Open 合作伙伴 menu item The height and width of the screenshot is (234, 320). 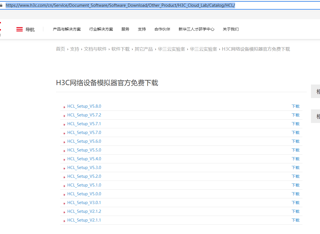[162, 29]
